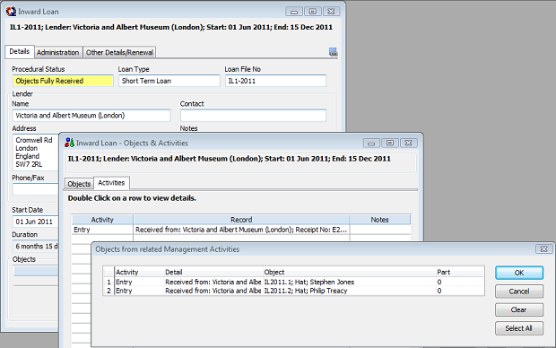
Task: Select the 'Hat; Stephen Jones' object row
Action: (293, 282)
